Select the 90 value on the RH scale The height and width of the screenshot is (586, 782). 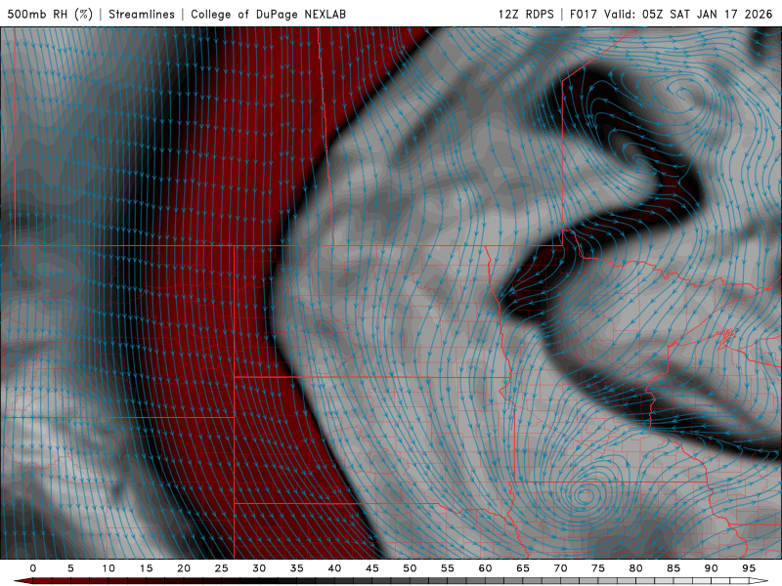pyautogui.click(x=711, y=568)
